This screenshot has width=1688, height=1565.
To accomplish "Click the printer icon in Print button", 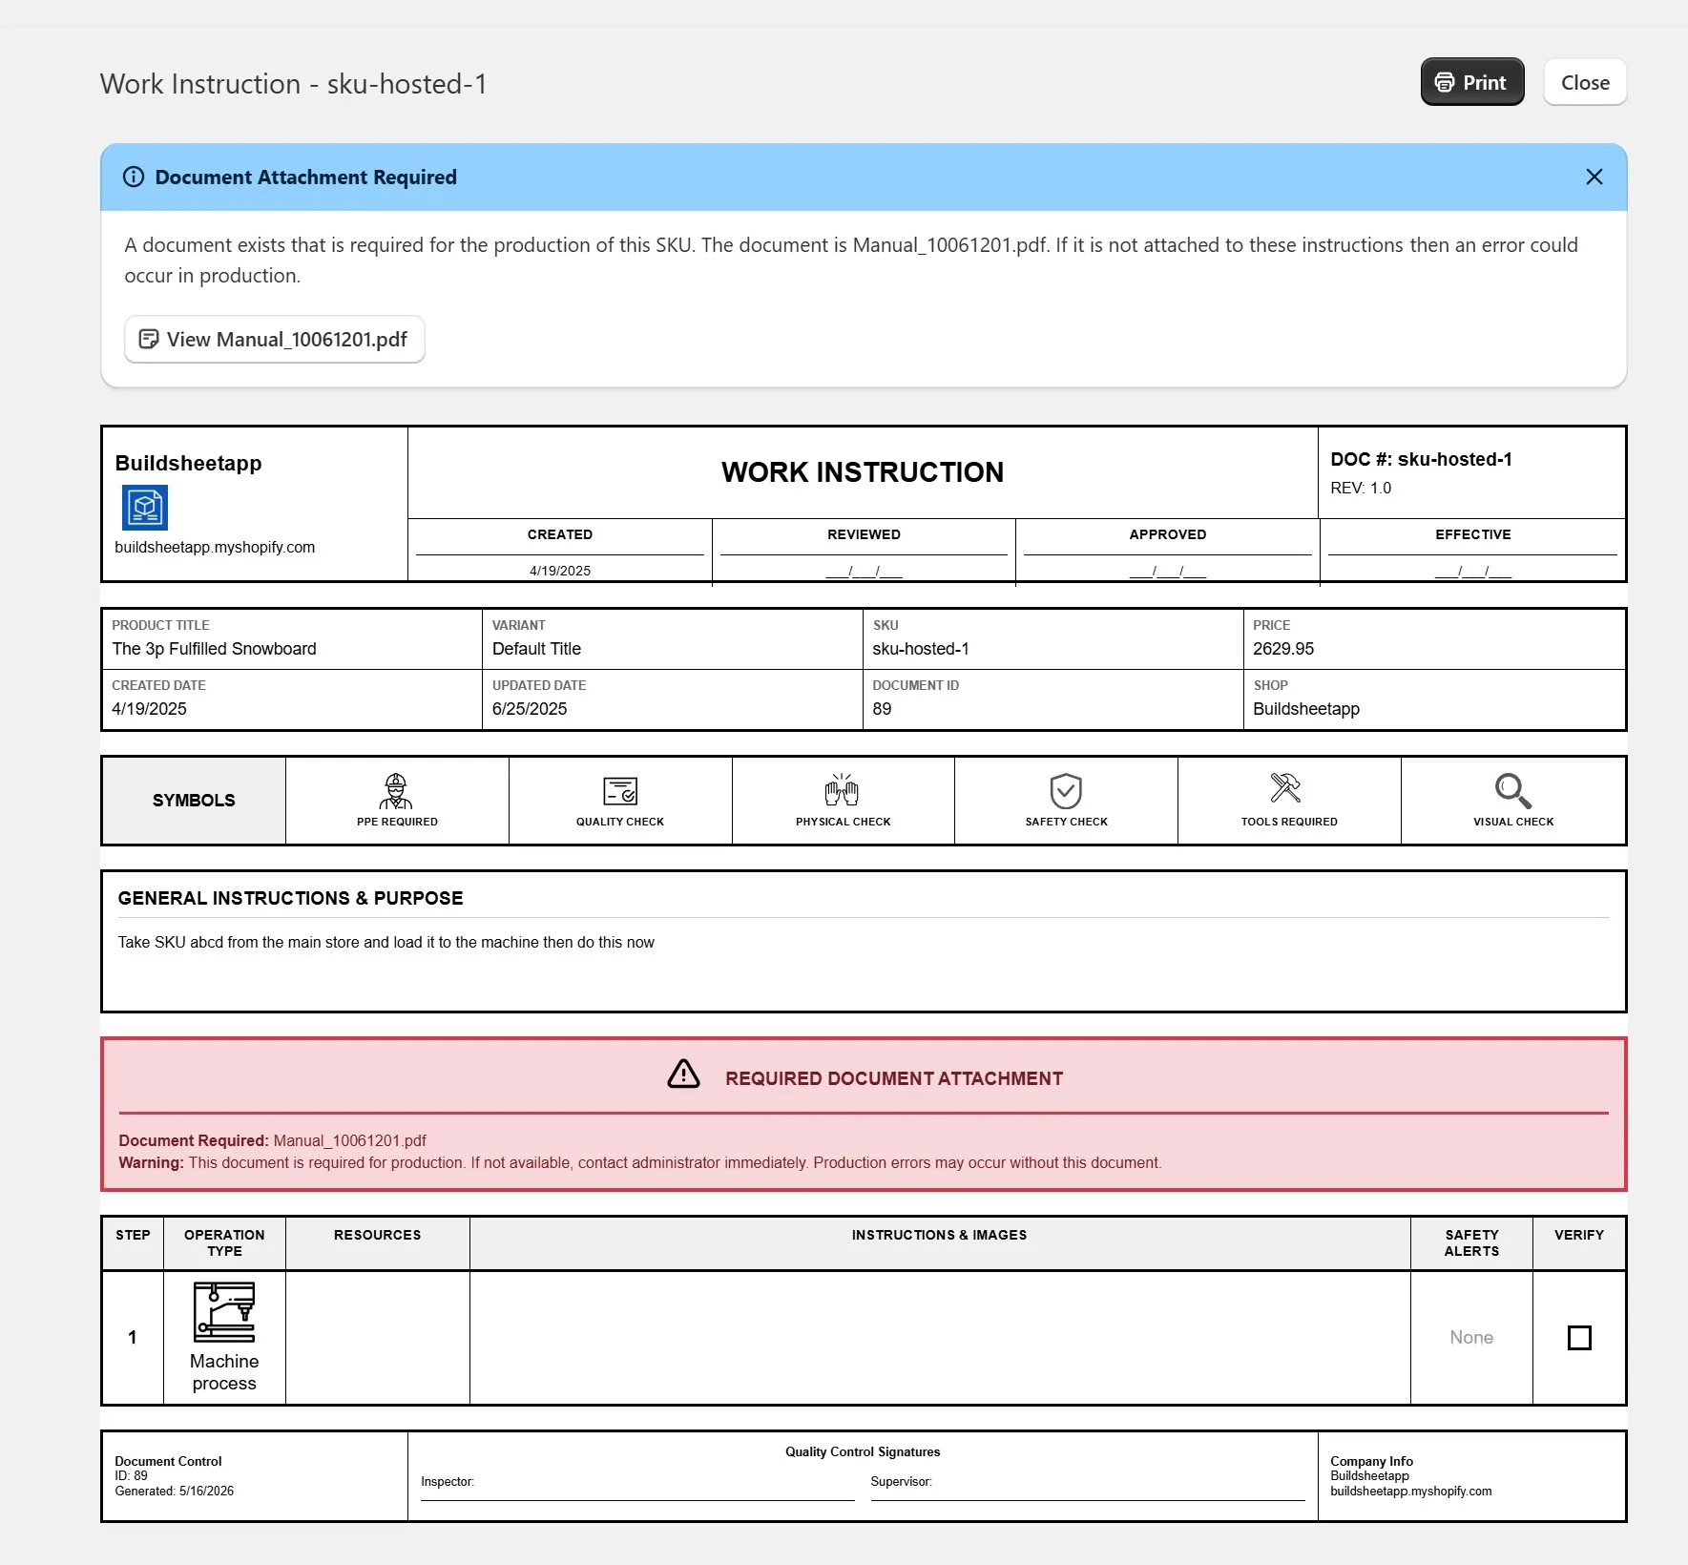I will point(1445,82).
